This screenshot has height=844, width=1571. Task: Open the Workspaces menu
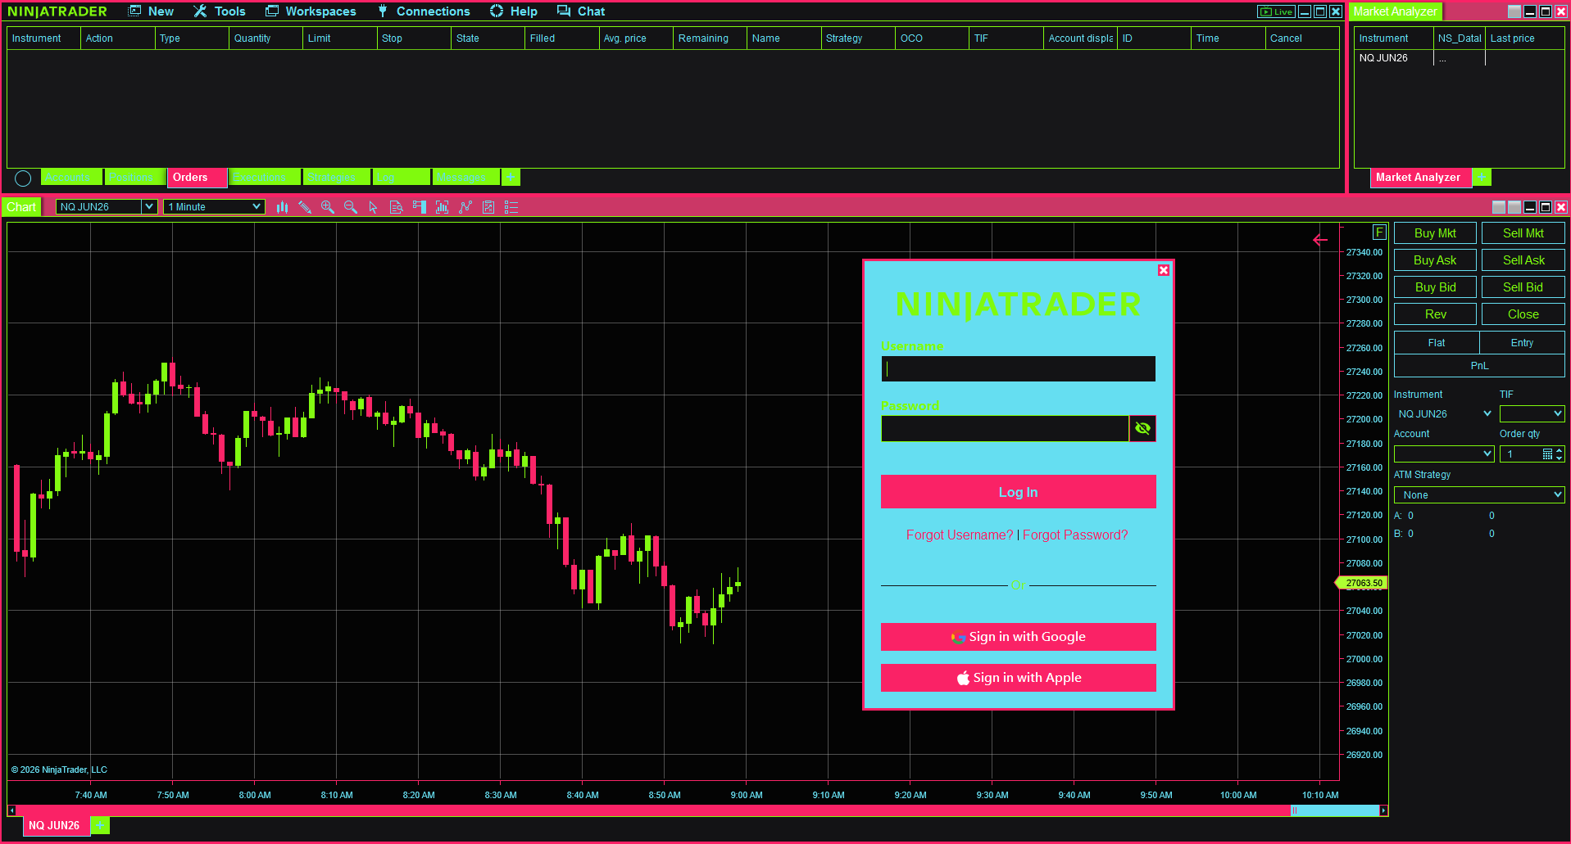point(311,11)
